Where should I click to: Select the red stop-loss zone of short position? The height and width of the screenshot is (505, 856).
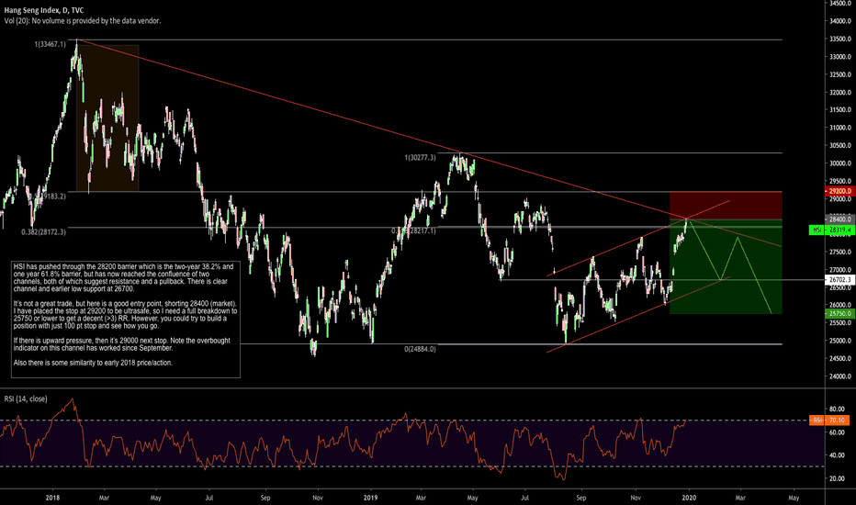726,206
